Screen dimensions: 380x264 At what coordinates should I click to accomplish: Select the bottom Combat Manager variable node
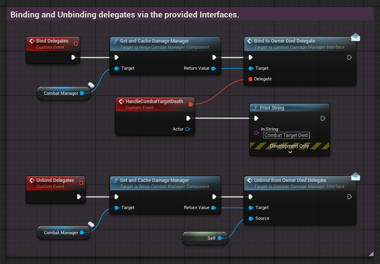[x=63, y=233]
